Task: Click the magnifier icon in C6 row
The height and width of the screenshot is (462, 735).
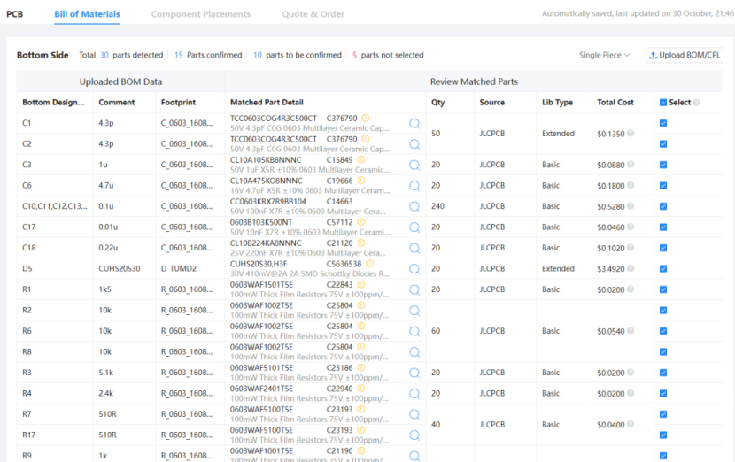Action: tap(414, 186)
